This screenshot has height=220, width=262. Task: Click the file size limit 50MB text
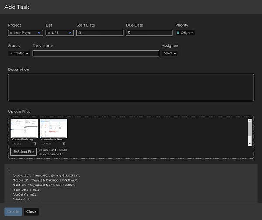tap(52, 150)
